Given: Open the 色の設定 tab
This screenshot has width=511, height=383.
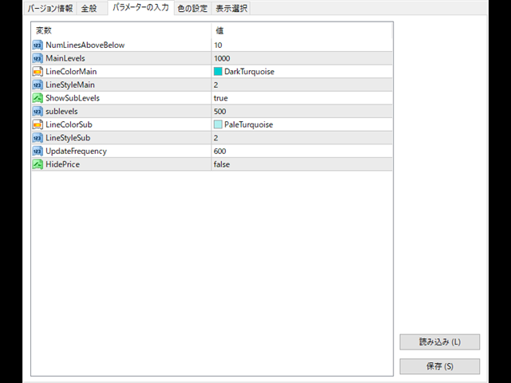Looking at the screenshot, I should 192,8.
